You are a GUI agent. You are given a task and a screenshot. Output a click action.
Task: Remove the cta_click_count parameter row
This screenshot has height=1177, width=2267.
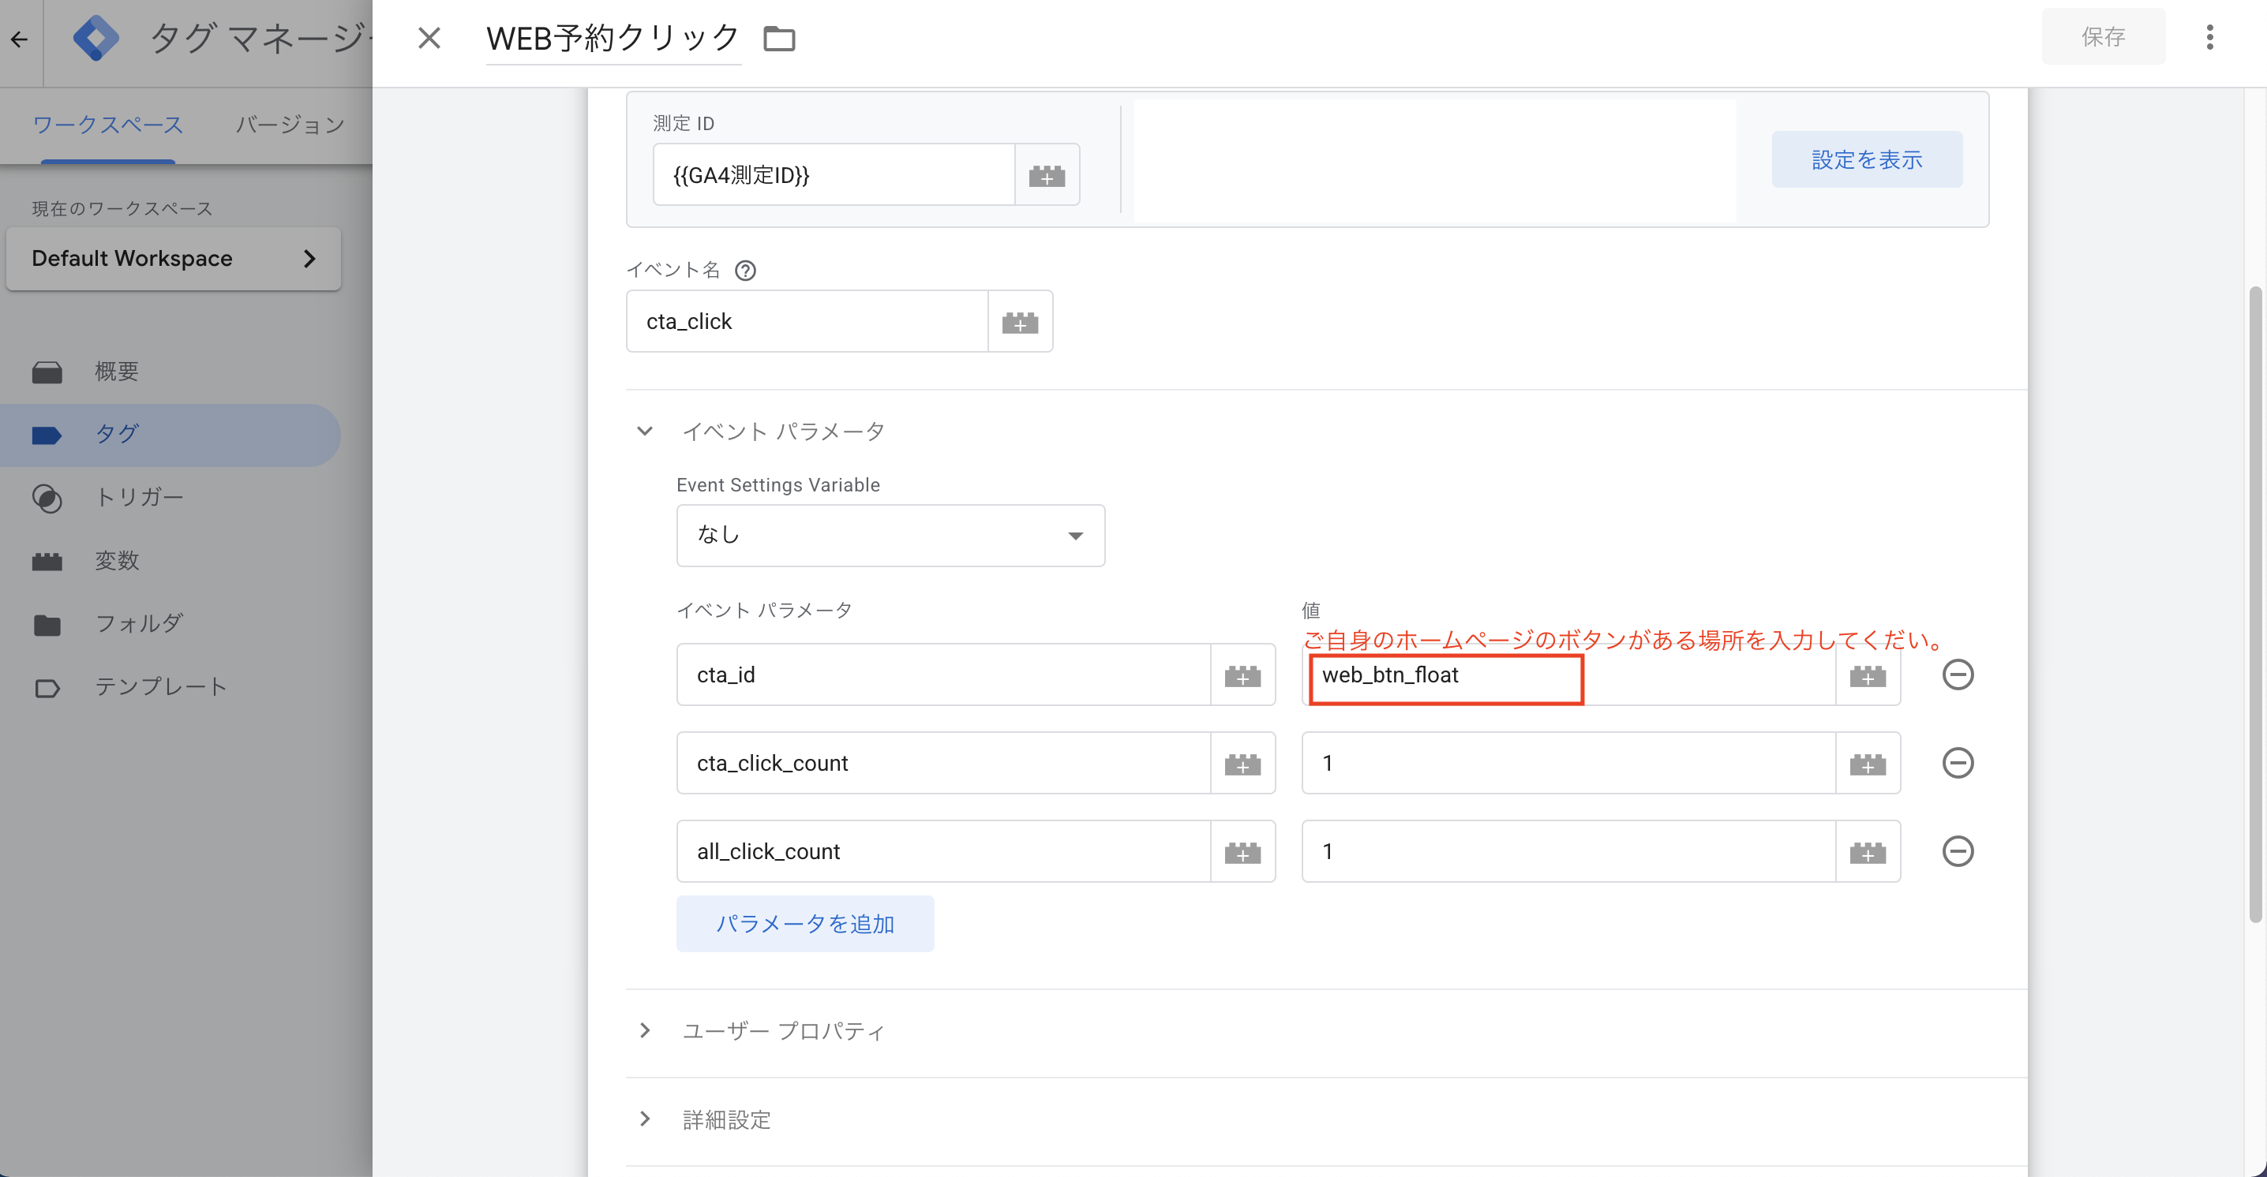coord(1958,764)
